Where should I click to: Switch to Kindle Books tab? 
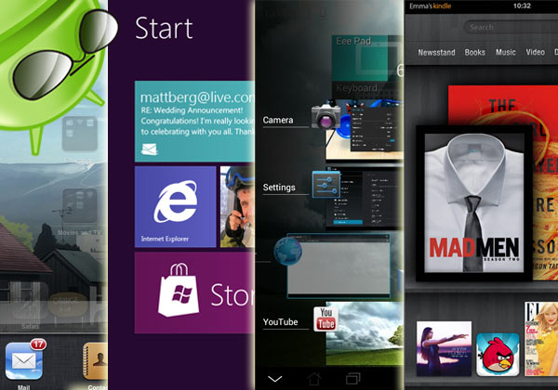[474, 53]
